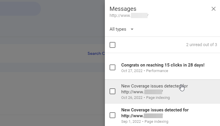This screenshot has width=220, height=126.
Task: Click the property URL under Messages heading
Action: pyautogui.click(x=129, y=15)
